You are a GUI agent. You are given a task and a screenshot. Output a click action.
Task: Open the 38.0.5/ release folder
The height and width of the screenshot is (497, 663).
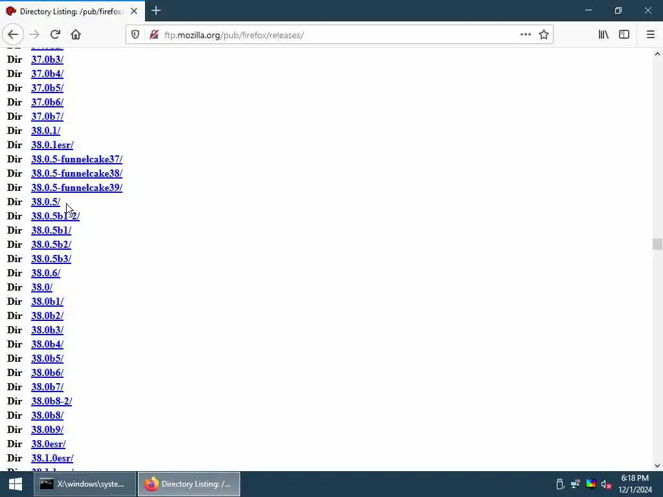click(46, 202)
